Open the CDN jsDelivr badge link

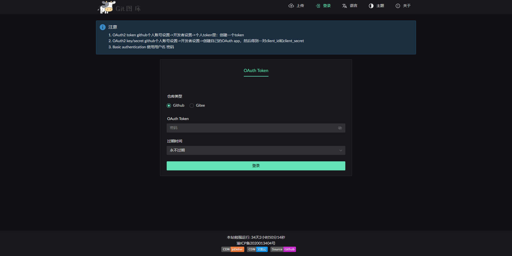[233, 249]
